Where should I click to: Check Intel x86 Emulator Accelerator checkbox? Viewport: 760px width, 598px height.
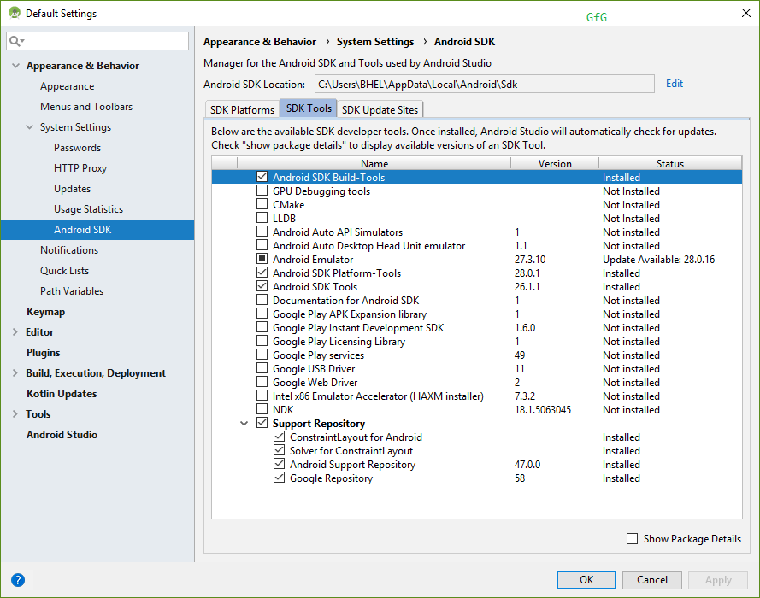(x=262, y=396)
